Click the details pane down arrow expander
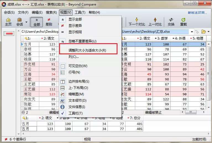 coord(19,134)
